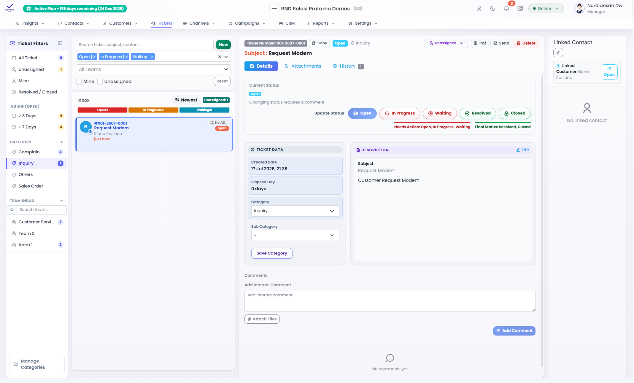Expand the Sub Category dropdown
Screen dimensions: 634x383
(295, 236)
